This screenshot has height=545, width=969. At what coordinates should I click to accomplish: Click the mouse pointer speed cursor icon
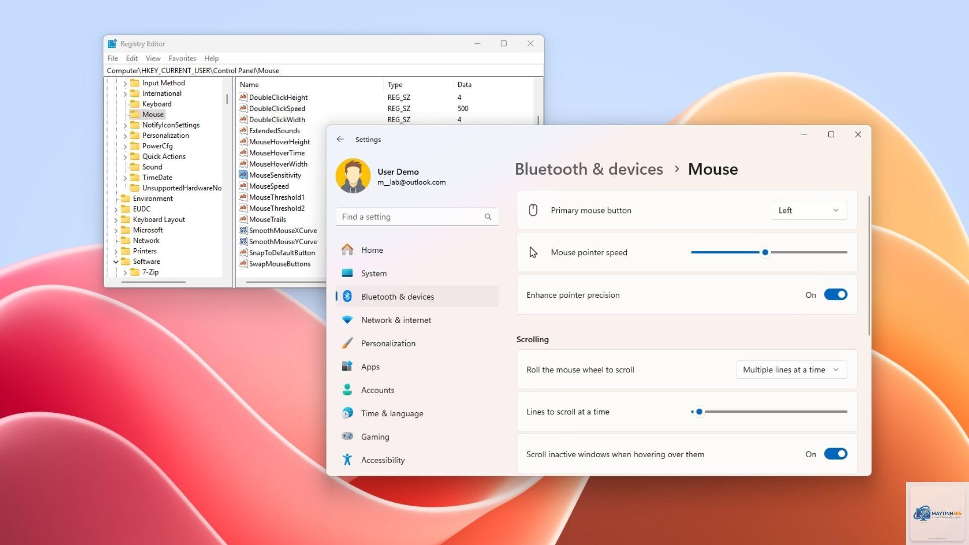pyautogui.click(x=533, y=252)
